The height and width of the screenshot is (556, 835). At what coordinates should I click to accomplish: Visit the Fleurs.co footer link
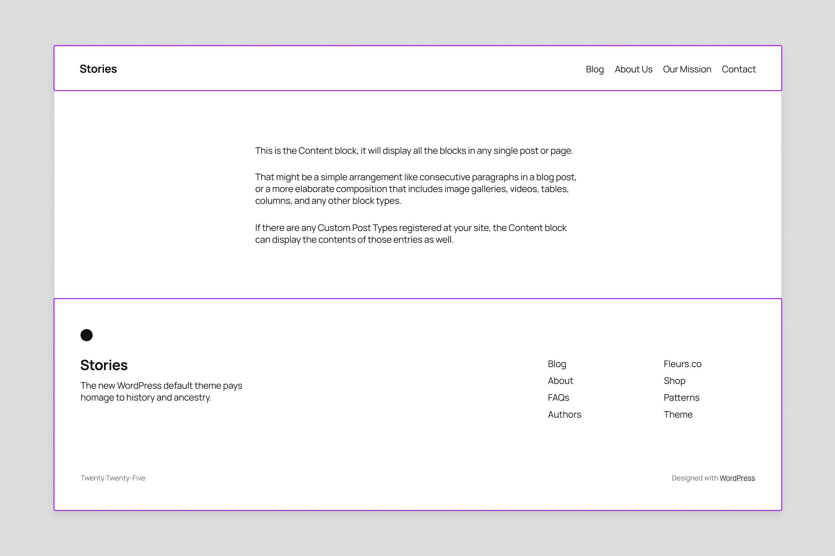click(x=682, y=364)
